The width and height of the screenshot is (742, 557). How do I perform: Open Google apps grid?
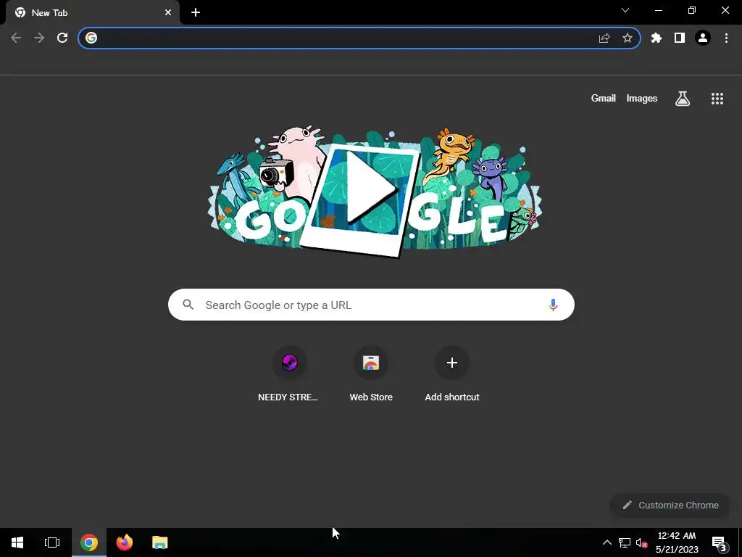pyautogui.click(x=717, y=99)
